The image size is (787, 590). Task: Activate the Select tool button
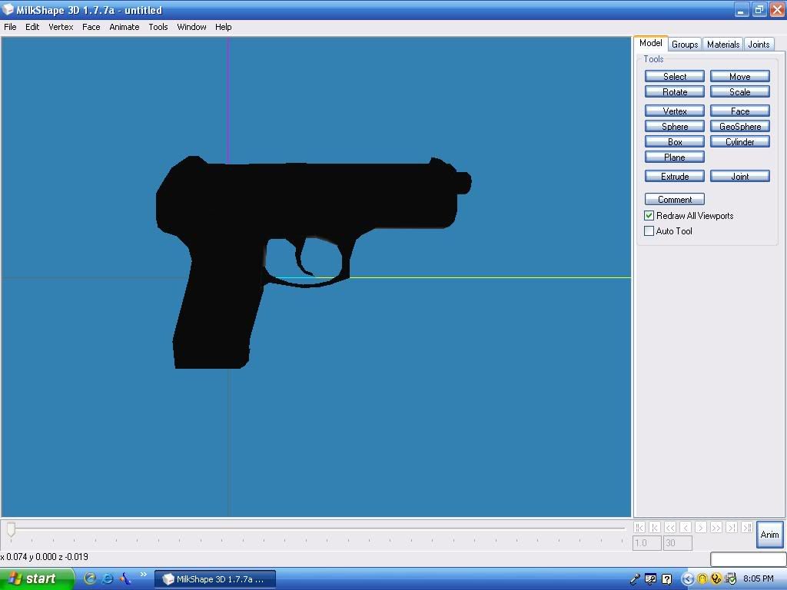coord(675,76)
